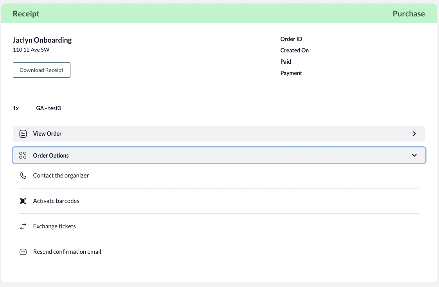439x287 pixels.
Task: Click the Order Options four-circles icon
Action: coord(23,155)
